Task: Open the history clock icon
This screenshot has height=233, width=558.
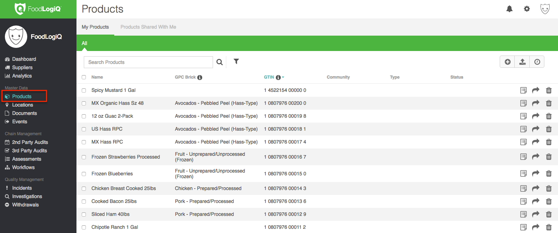Action: coord(537,62)
